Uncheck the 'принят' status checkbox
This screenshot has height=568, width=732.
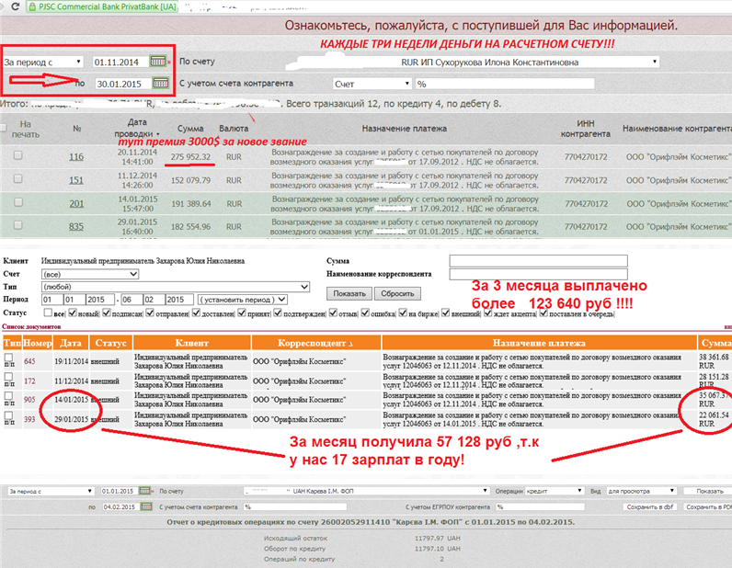click(x=242, y=312)
